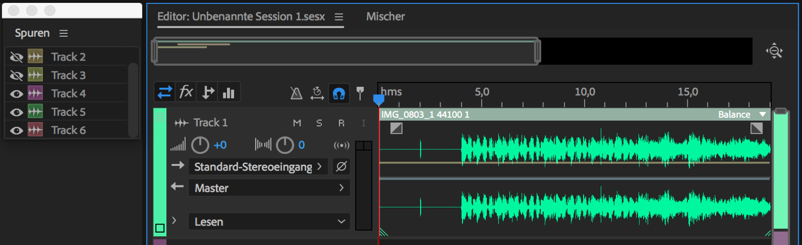802x245 pixels.
Task: Click the blue playhead marker on the timeline
Action: 379,100
